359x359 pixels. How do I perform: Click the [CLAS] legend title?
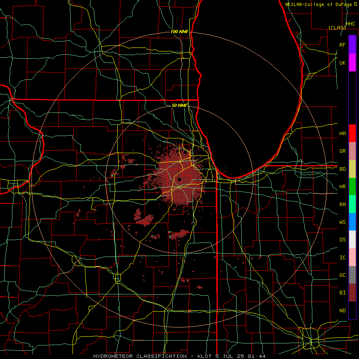pyautogui.click(x=337, y=28)
